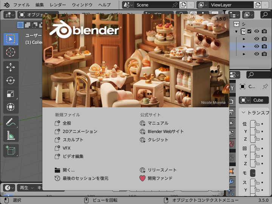Click the open folder icon
The image size is (272, 204).
(x=57, y=170)
